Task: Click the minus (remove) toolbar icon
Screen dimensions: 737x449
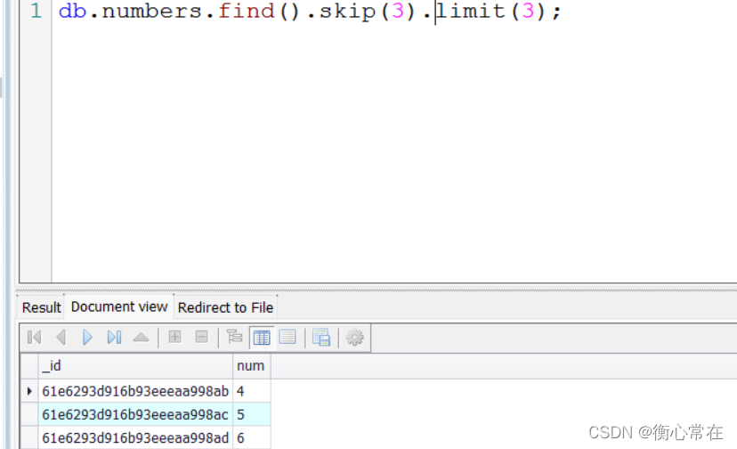Action: 202,337
